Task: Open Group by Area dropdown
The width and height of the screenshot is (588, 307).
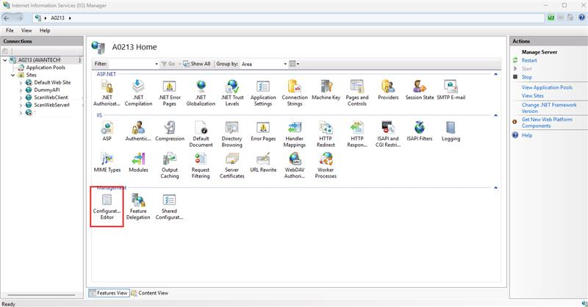Action: (x=285, y=64)
